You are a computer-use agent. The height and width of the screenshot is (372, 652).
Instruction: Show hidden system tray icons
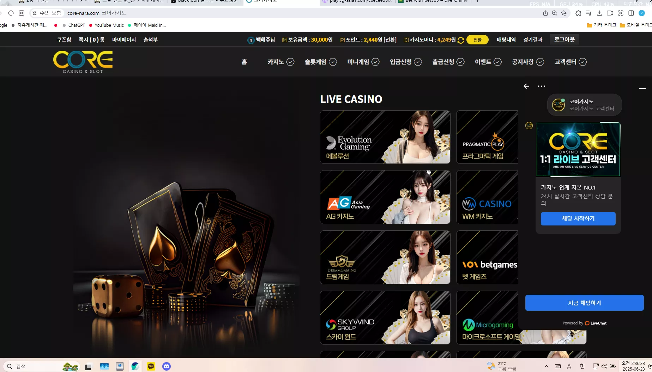point(547,366)
